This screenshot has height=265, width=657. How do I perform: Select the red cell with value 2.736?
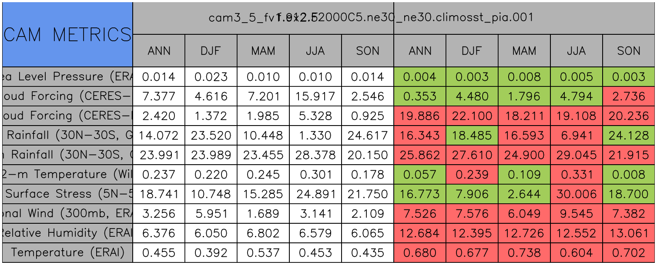629,96
